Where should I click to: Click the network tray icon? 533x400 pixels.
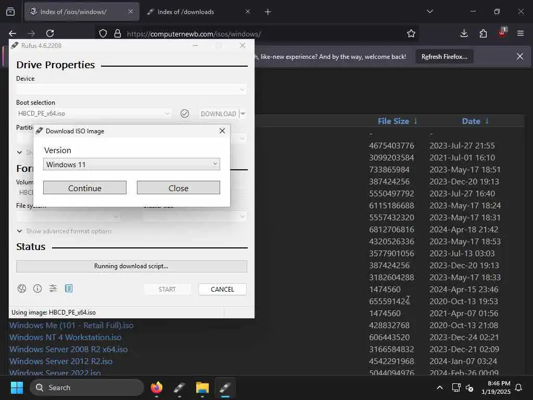(456, 387)
